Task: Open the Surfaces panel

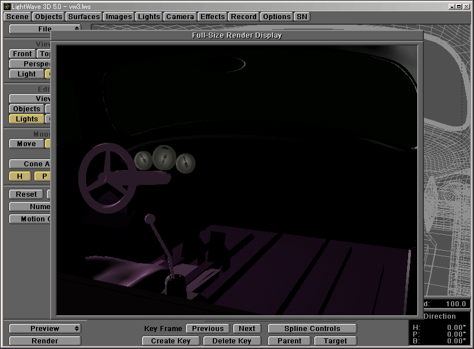Action: (x=84, y=17)
